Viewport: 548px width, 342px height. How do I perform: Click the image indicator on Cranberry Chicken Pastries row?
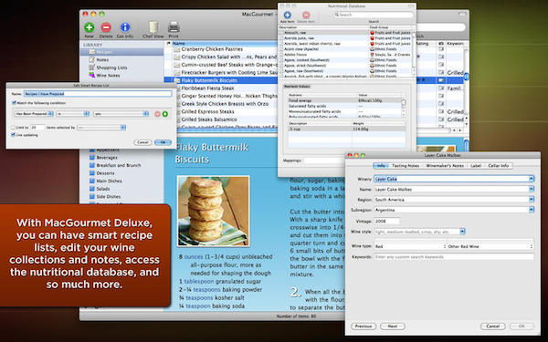coord(441,49)
